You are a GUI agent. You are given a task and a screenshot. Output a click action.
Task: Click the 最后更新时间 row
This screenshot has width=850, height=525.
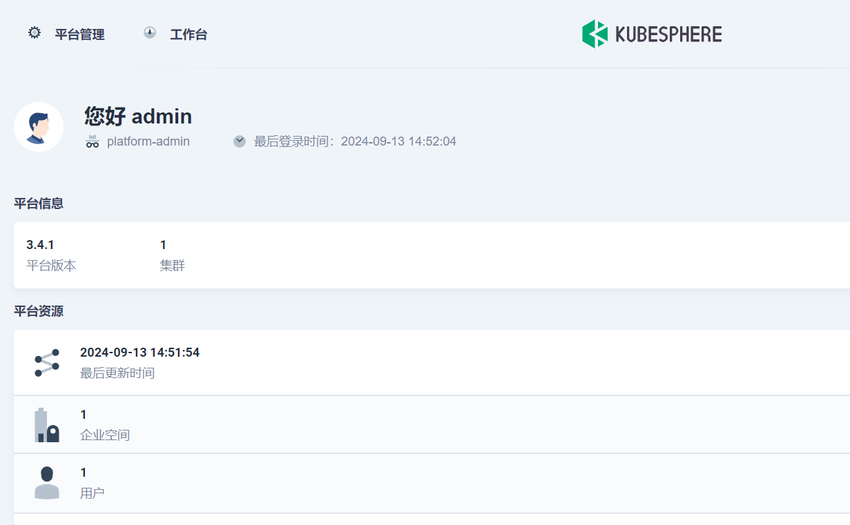pos(432,362)
